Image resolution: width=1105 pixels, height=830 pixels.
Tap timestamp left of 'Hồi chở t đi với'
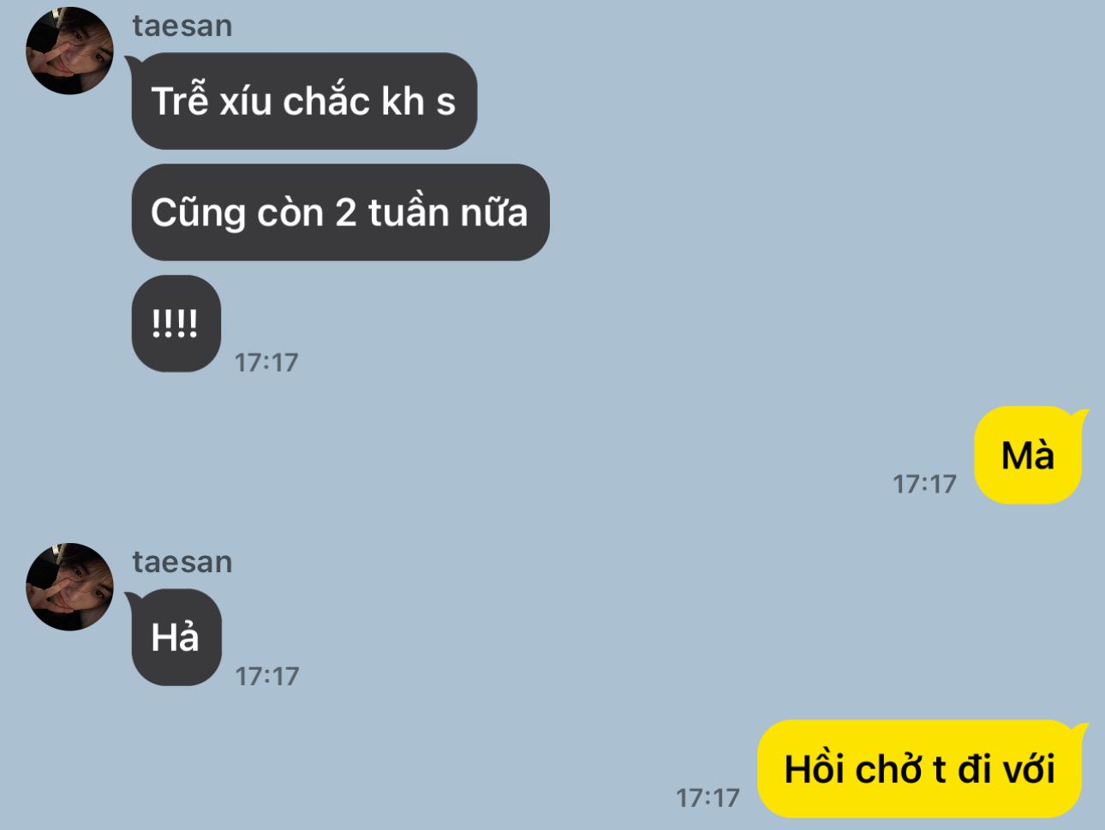pyautogui.click(x=708, y=797)
